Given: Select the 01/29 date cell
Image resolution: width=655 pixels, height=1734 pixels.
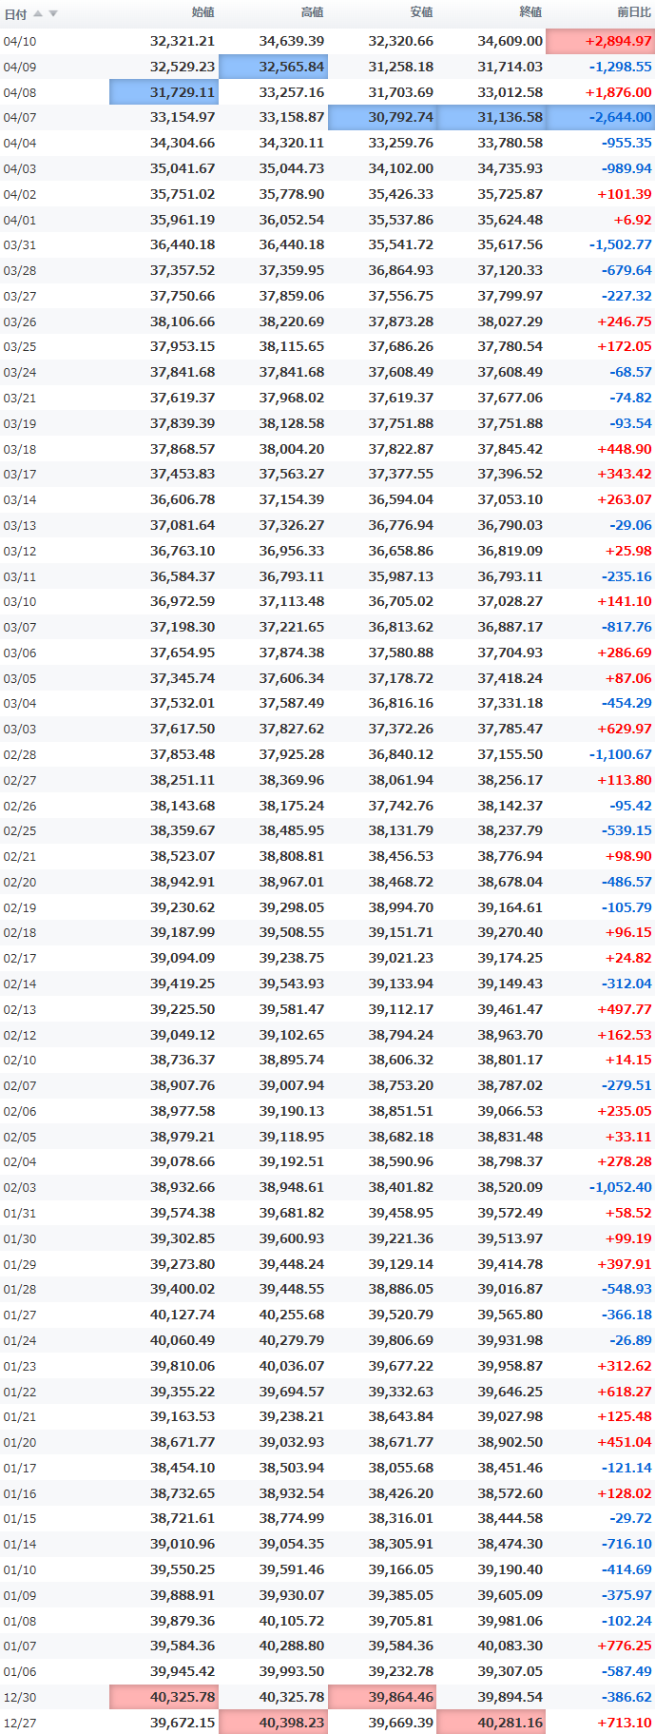Looking at the screenshot, I should click(20, 1265).
